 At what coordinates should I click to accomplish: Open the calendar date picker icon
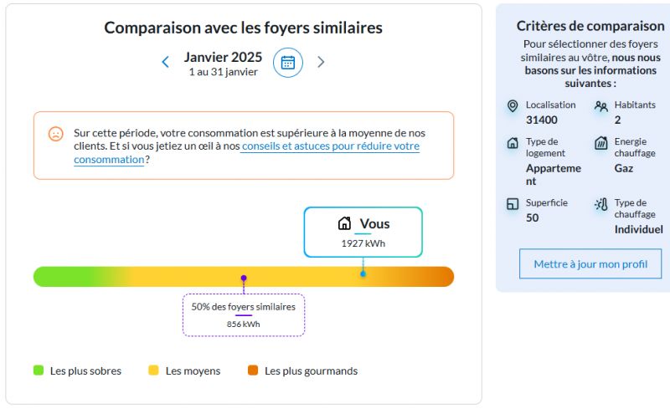pos(288,62)
